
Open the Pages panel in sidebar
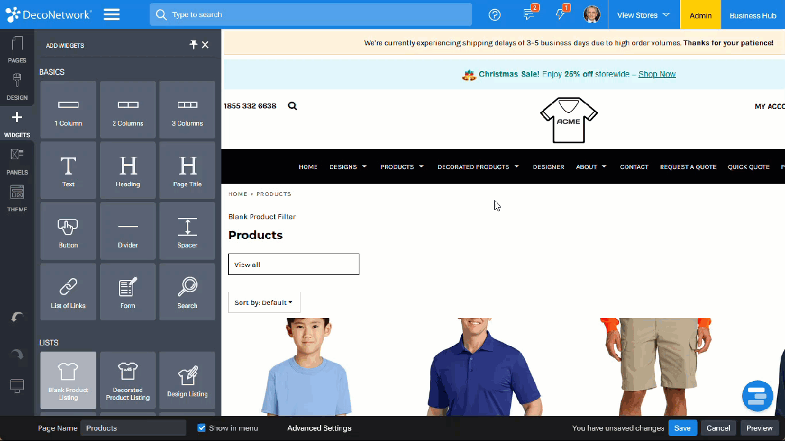17,50
